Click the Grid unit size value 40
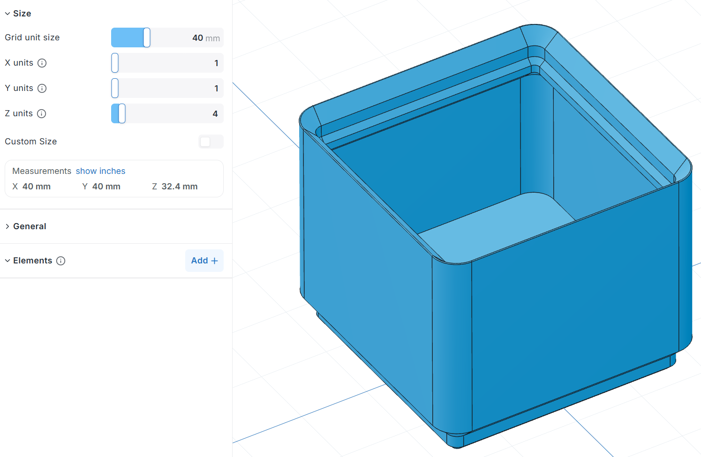This screenshot has width=701, height=457. [x=198, y=38]
